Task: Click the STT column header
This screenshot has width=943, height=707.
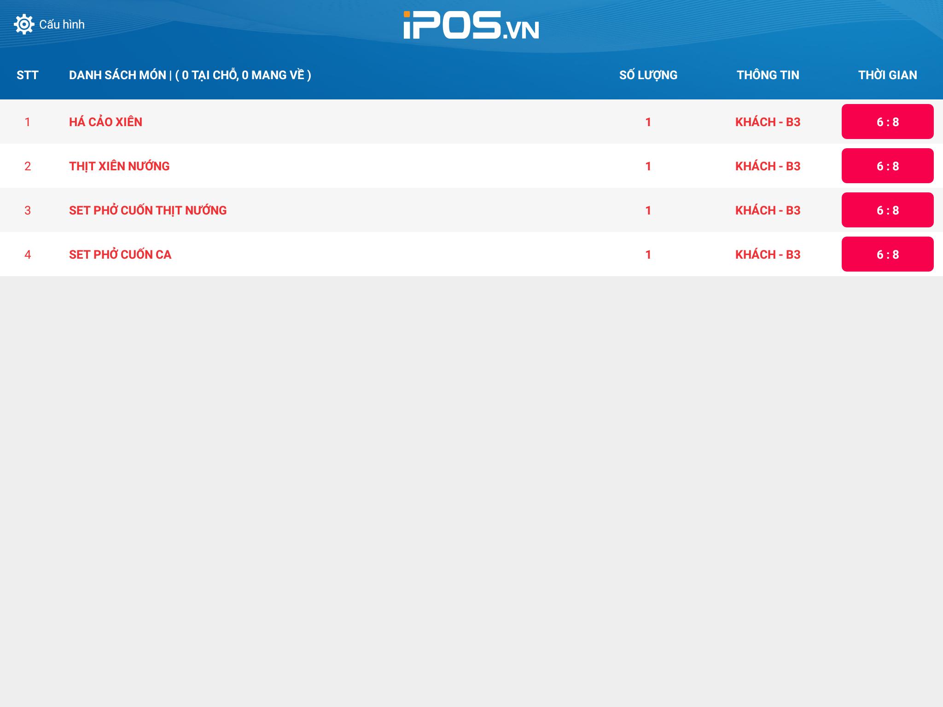Action: click(x=28, y=75)
